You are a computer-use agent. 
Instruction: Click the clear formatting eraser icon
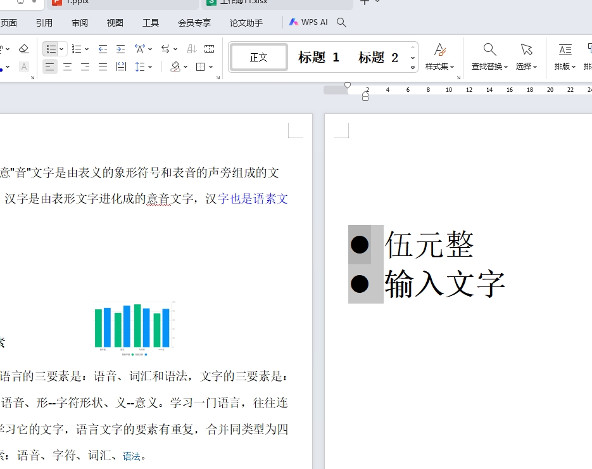click(24, 49)
